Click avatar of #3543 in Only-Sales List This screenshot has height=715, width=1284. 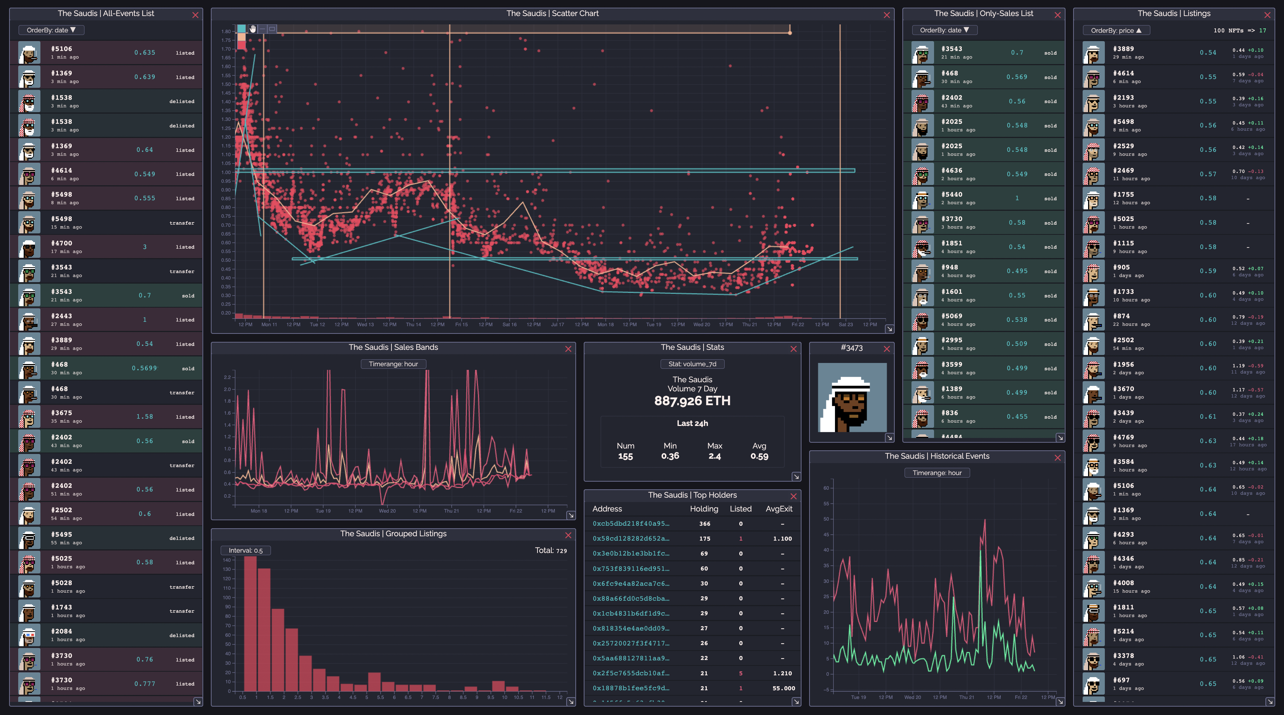922,52
